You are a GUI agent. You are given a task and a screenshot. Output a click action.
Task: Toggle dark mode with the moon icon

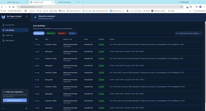(x=26, y=108)
